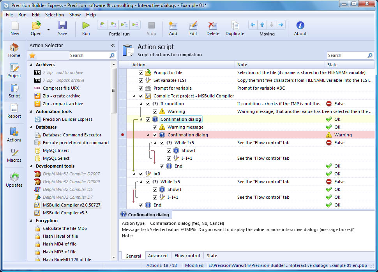Screen dimensions: 378x272
Task: Select MSBuild Compiler v3.5 action
Action: [x=65, y=213]
